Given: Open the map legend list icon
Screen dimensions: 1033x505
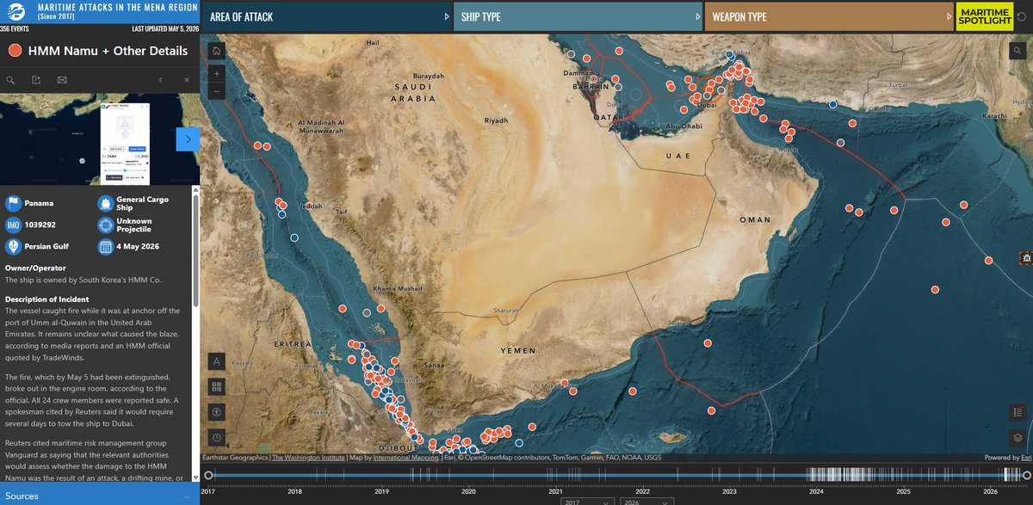Looking at the screenshot, I should 1018,412.
